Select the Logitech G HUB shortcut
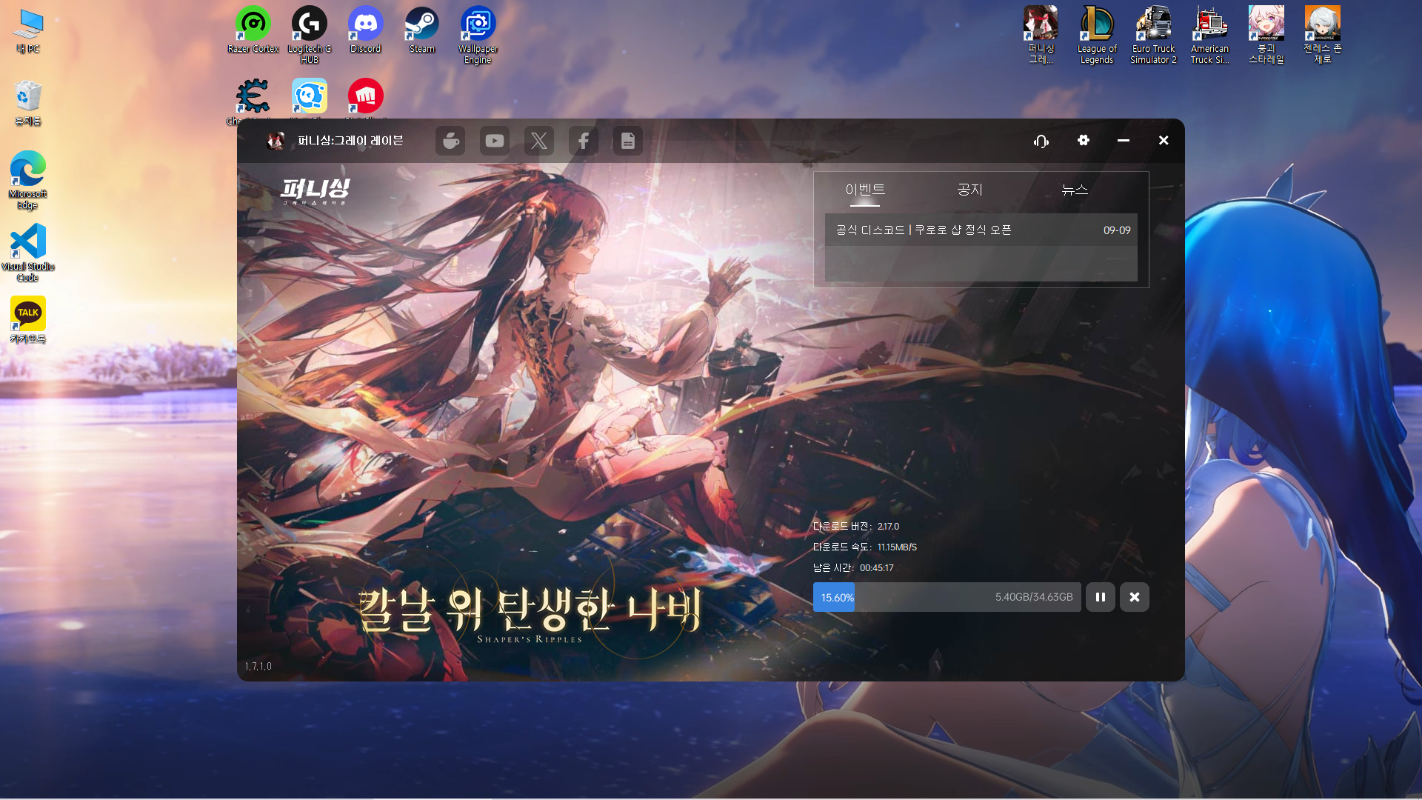The height and width of the screenshot is (800, 1422). coord(310,36)
